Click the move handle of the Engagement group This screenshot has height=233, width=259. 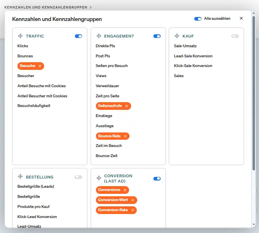click(x=99, y=36)
